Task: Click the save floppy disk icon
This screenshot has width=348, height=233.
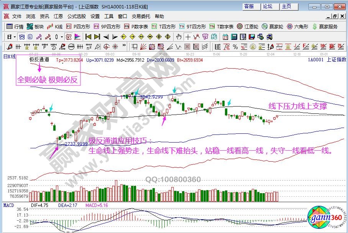Action: pos(252,37)
